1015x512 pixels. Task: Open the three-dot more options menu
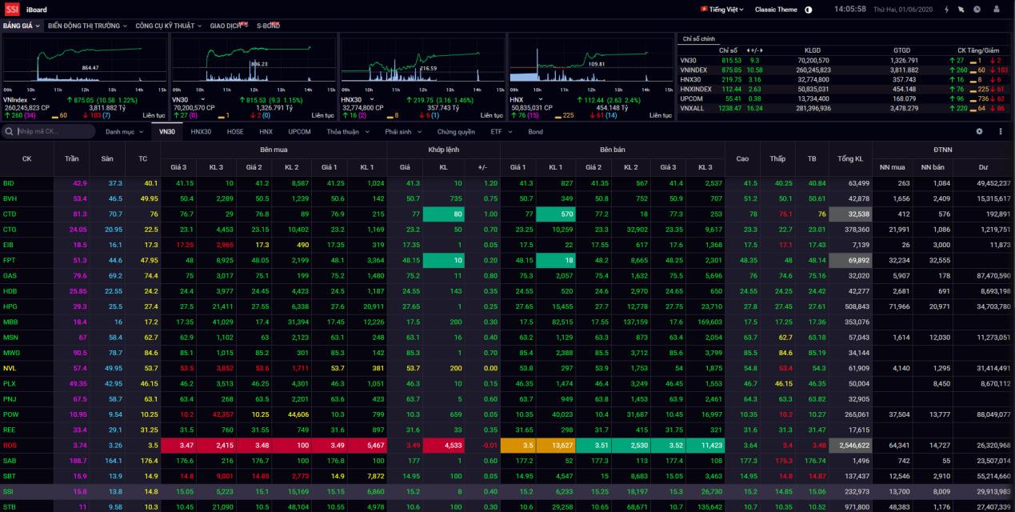[x=1000, y=131]
